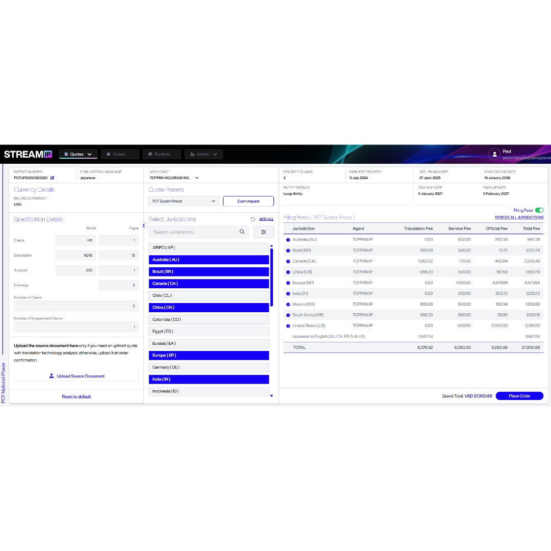Collapse the specification panel with the arrows icon
The width and height of the screenshot is (551, 551).
coord(143,225)
